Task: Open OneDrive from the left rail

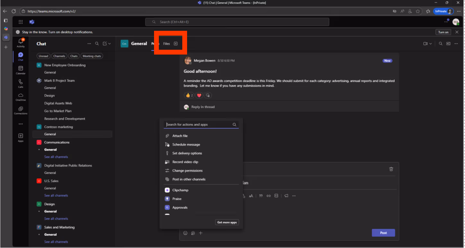Action: tap(21, 97)
